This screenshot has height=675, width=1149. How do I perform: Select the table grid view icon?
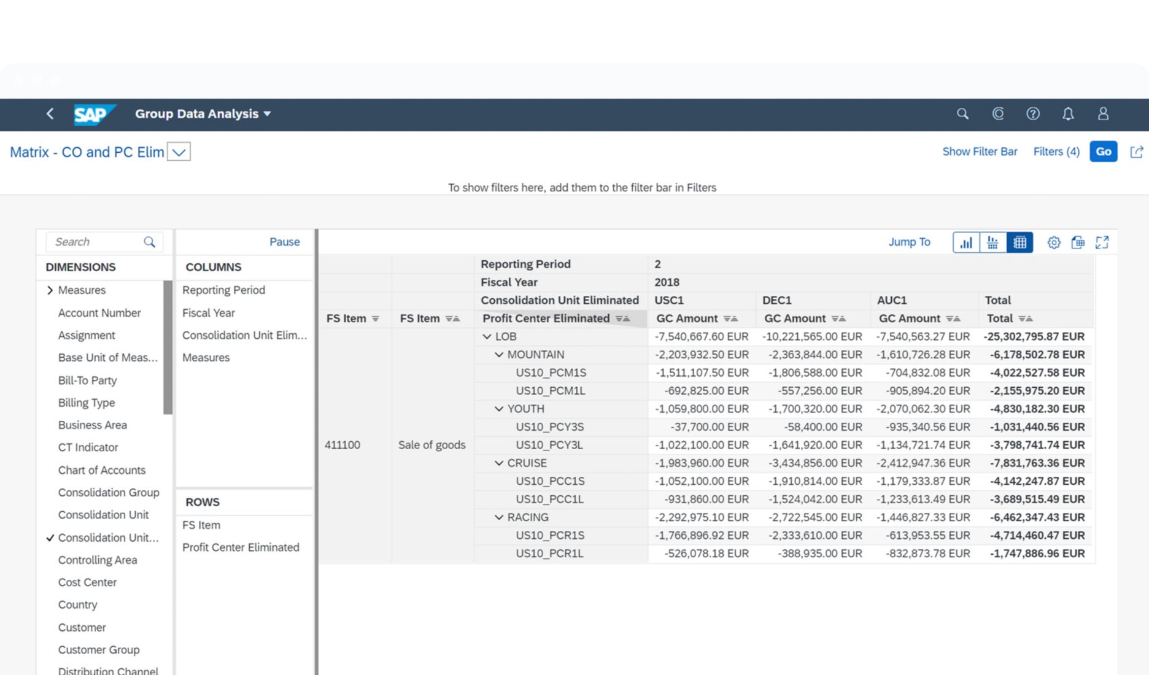1020,242
